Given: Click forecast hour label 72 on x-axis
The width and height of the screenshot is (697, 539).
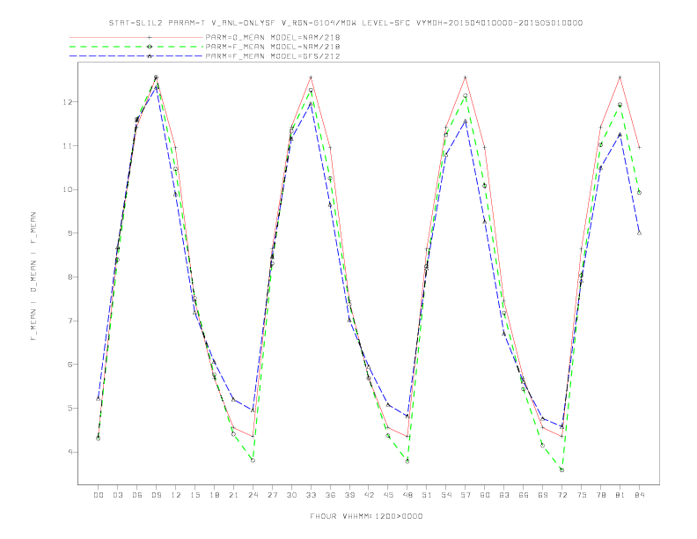Looking at the screenshot, I should [562, 495].
